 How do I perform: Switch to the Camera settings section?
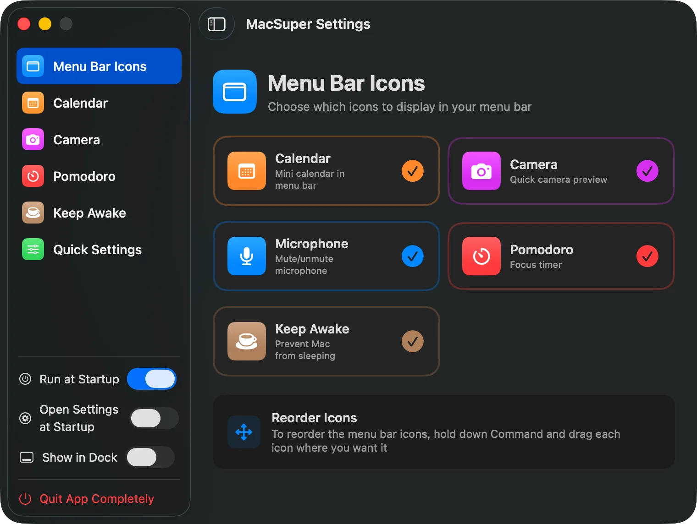[77, 139]
